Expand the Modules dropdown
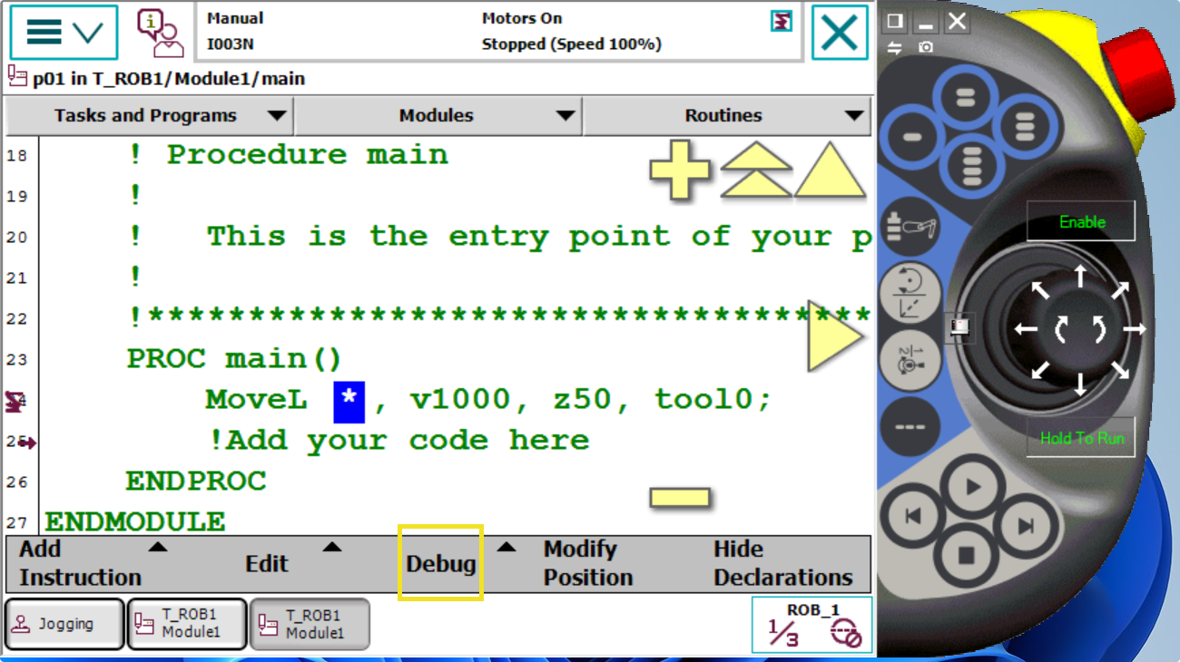Image resolution: width=1180 pixels, height=662 pixels. click(438, 116)
